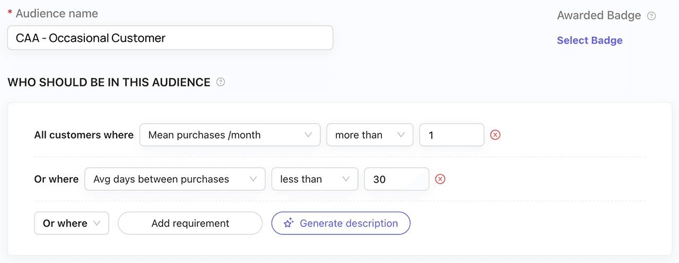
Task: Click the second row's "Or where" label
Action: click(x=56, y=179)
